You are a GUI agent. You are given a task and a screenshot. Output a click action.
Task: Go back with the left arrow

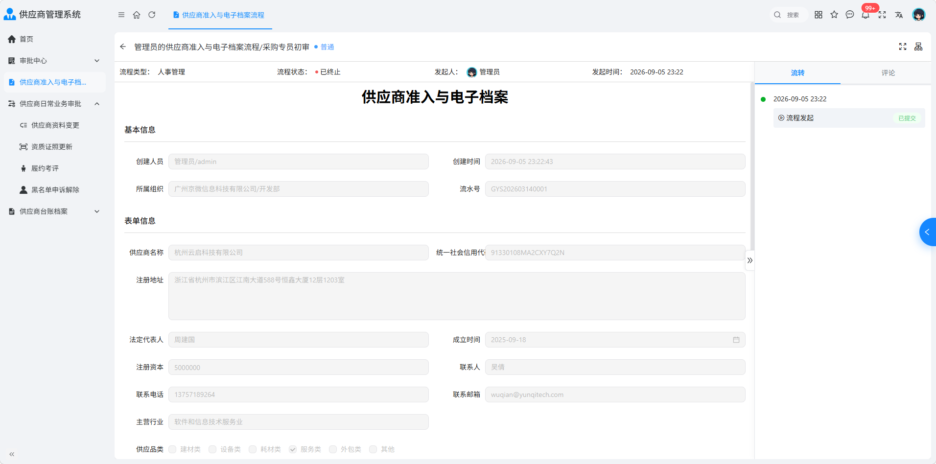[x=123, y=46]
